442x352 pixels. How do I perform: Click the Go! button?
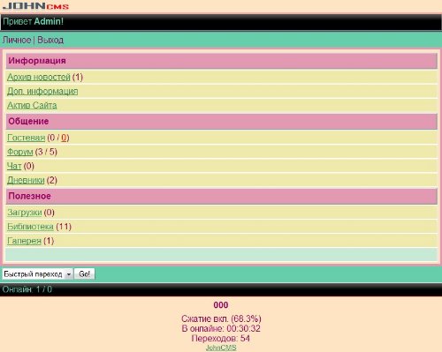pyautogui.click(x=84, y=274)
